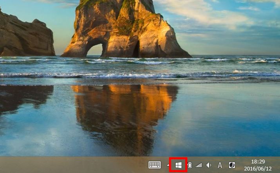Click the Windows logo tray icon
Viewport: 280px width, 173px height.
tap(179, 165)
